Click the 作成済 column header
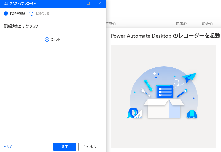The width and height of the screenshot is (221, 152). click(x=181, y=24)
